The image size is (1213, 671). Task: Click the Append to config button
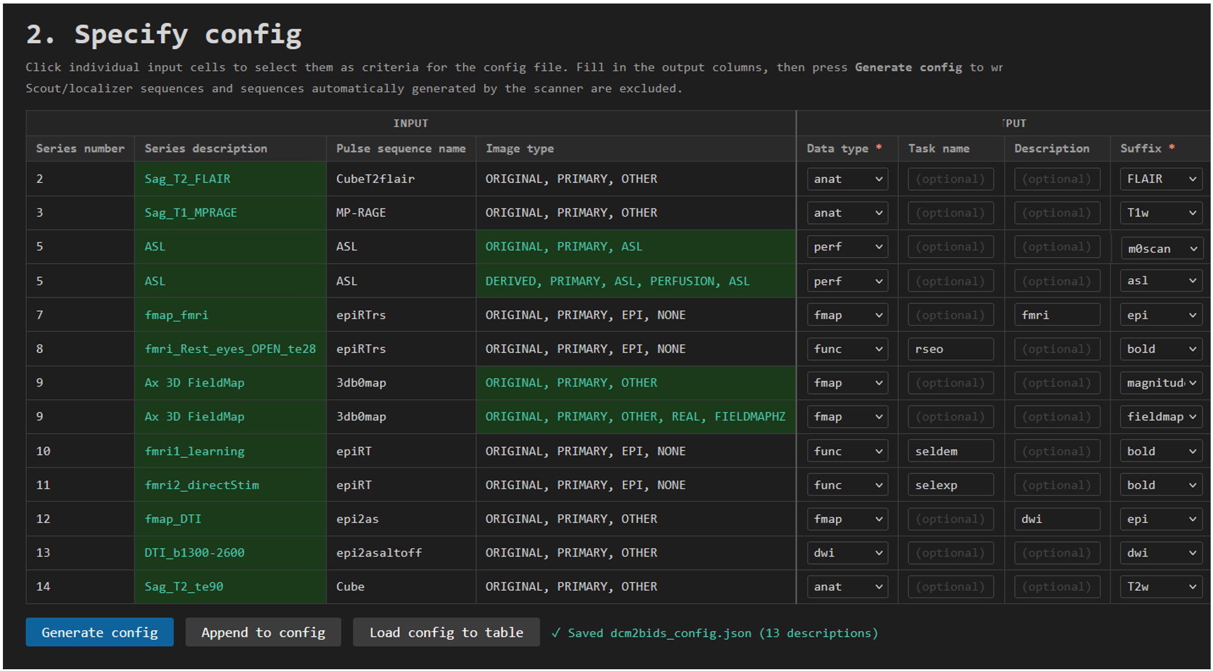(x=263, y=632)
